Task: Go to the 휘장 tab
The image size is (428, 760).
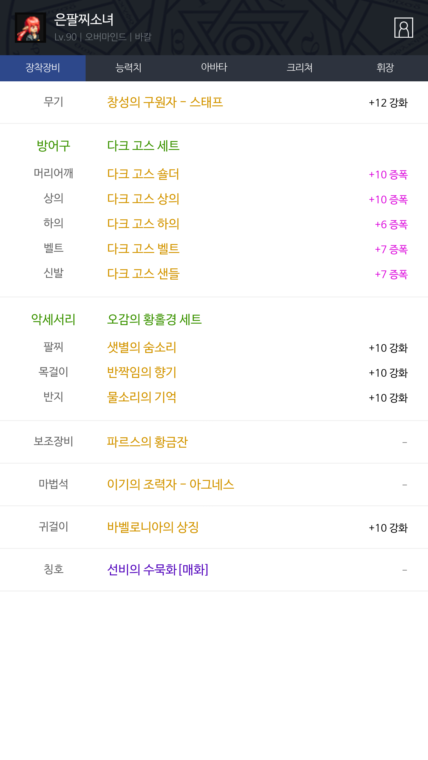Action: (385, 68)
